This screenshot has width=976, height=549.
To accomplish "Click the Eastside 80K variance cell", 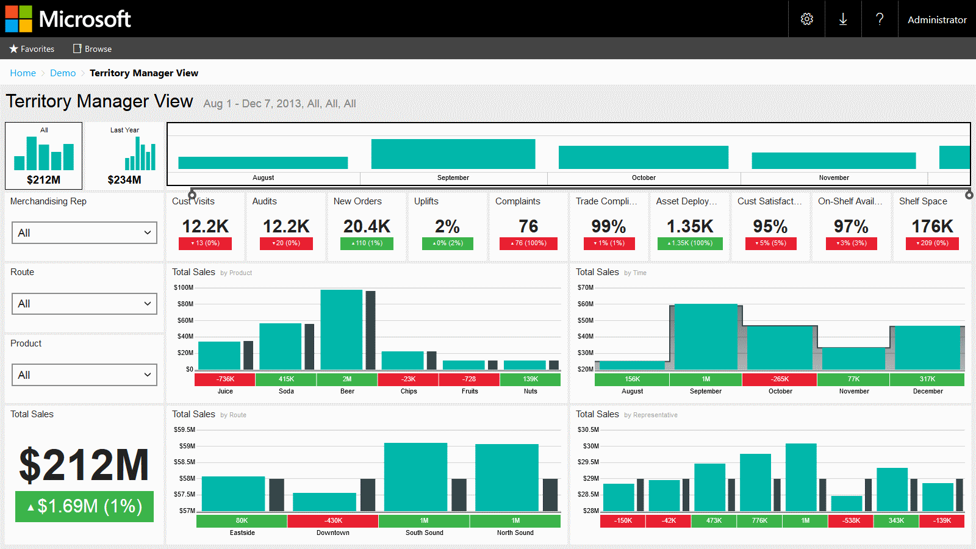I will pos(242,521).
